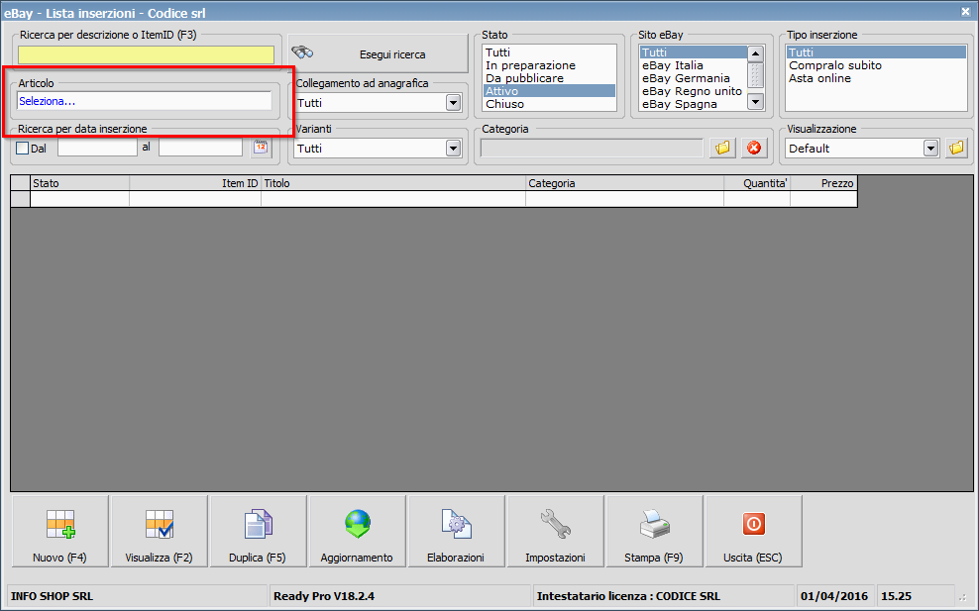Click the yellow description search field
Viewport: 979px width, 611px height.
pyautogui.click(x=146, y=54)
